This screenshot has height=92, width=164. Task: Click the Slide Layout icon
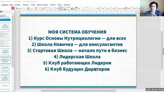click(55, 8)
